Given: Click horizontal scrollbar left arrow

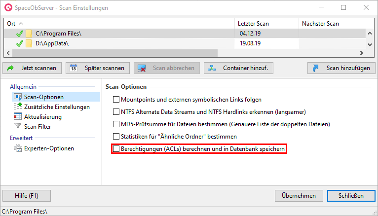Looking at the screenshot, I should (x=8, y=53).
